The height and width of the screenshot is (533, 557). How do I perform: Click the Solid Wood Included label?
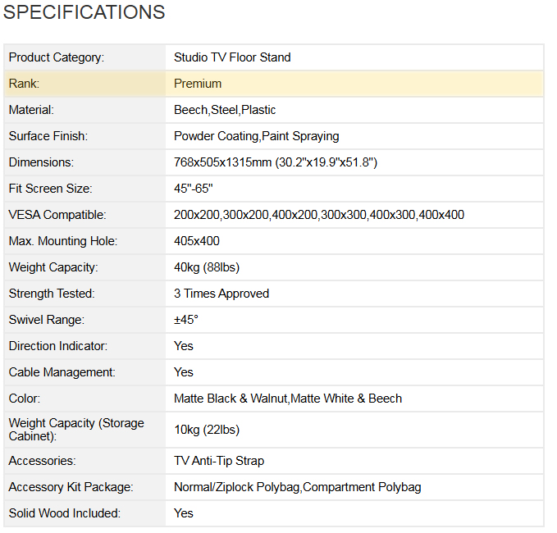coord(64,513)
